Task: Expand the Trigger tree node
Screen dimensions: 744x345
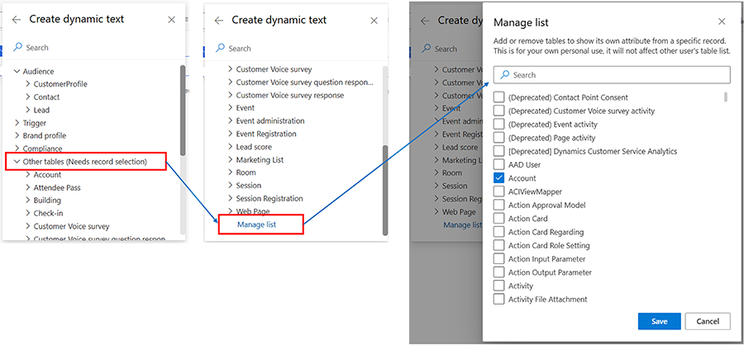Action: tap(17, 123)
